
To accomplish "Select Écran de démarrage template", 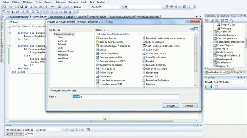I will (x=154, y=65).
